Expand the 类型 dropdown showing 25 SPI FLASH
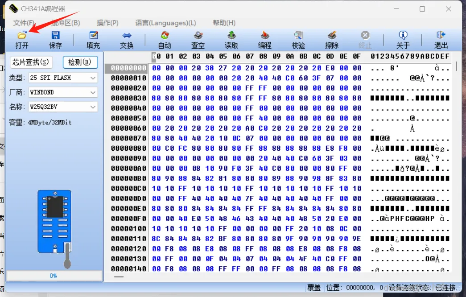 [63, 78]
